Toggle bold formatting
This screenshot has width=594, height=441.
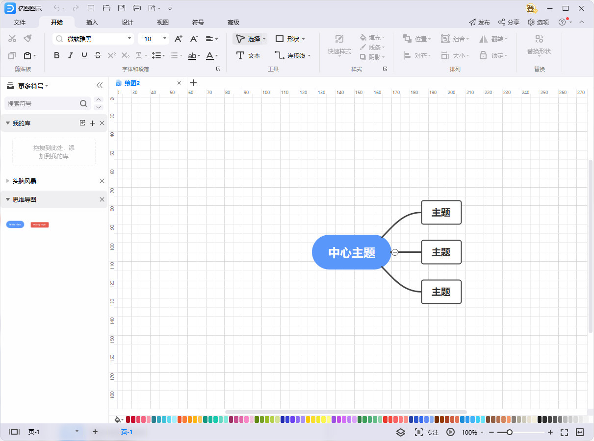(57, 55)
